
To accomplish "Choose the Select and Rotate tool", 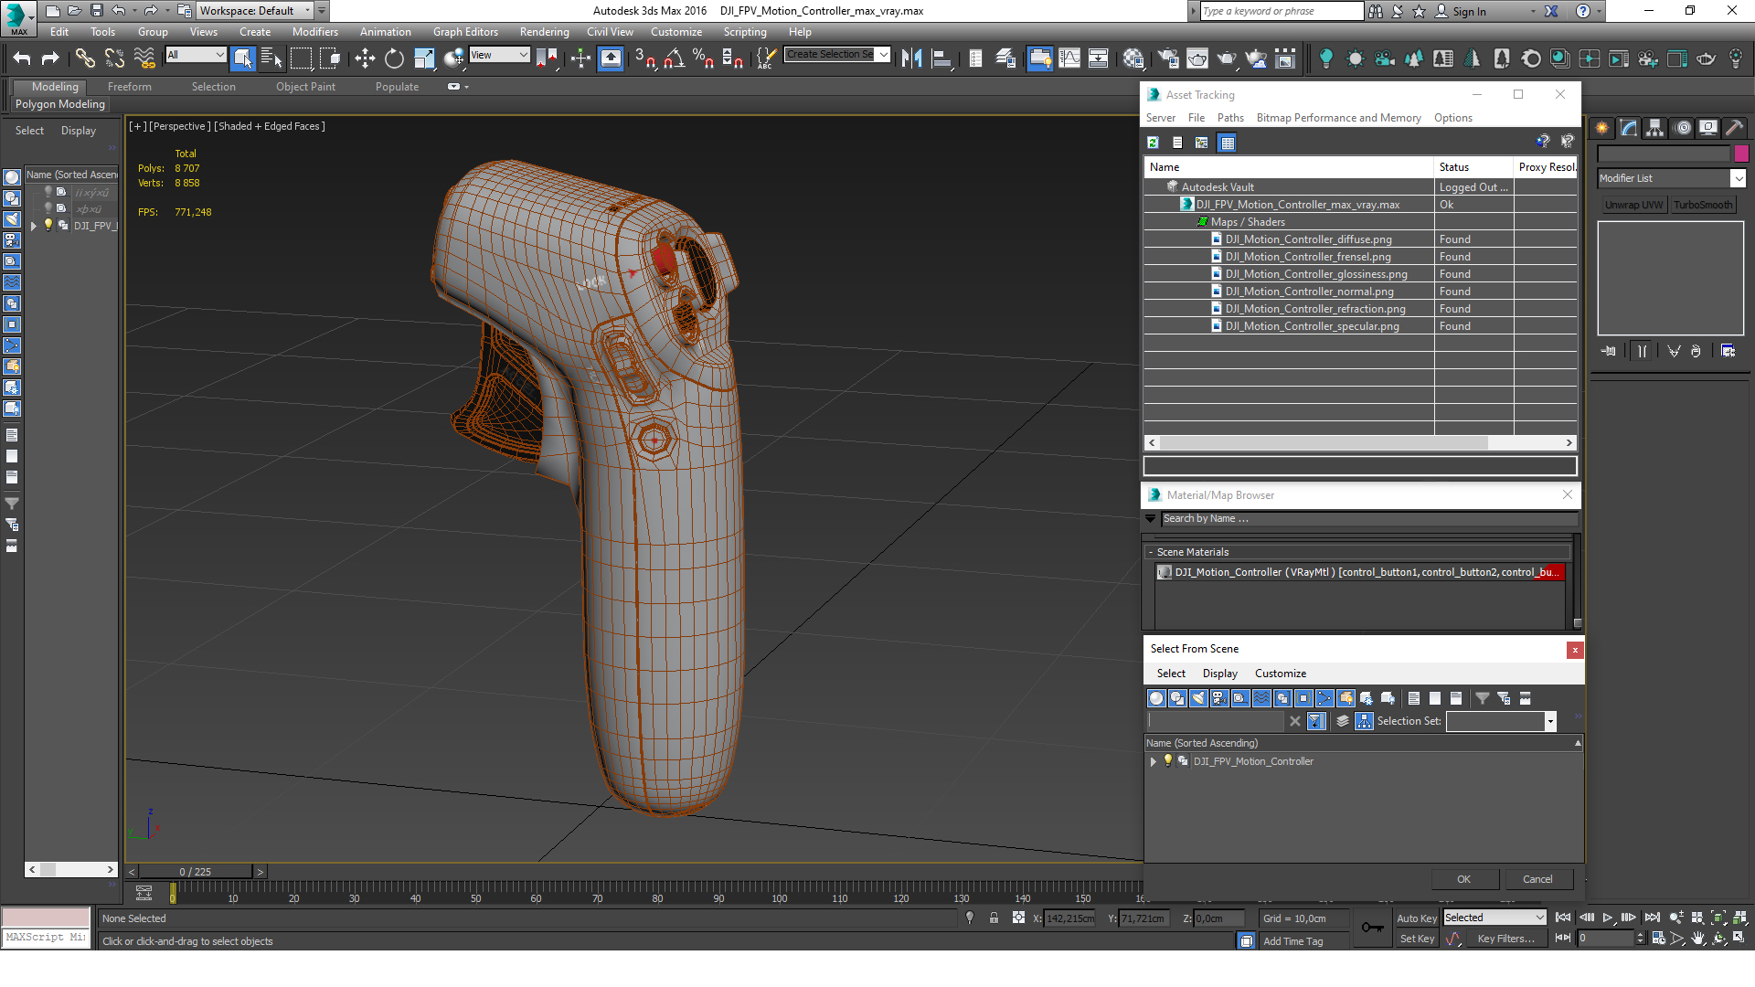I will pyautogui.click(x=394, y=59).
